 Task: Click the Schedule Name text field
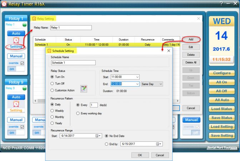coord(73,63)
